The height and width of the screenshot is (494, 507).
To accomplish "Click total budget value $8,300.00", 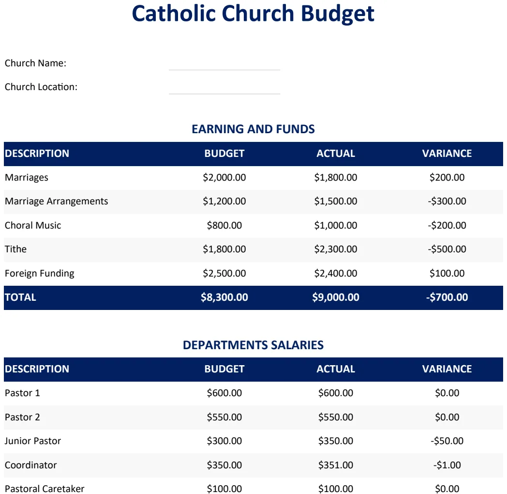I will point(224,297).
